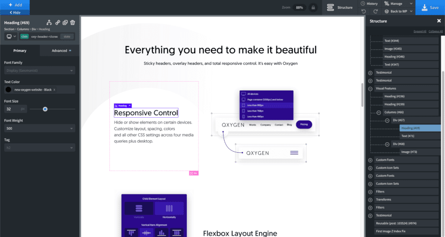Click the Hide or show elements paragraph
This screenshot has width=445, height=237.
154,132
